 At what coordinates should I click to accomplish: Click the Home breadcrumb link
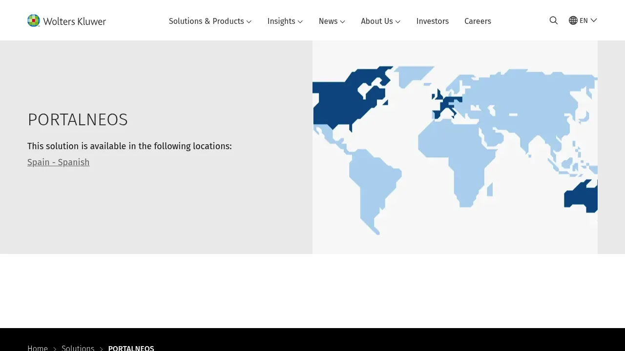pyautogui.click(x=38, y=348)
